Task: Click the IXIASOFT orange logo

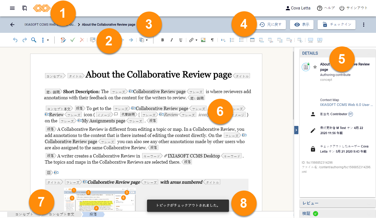Action: coord(42,8)
